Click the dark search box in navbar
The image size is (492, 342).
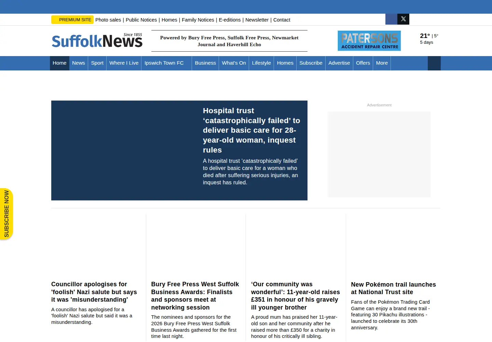click(434, 63)
